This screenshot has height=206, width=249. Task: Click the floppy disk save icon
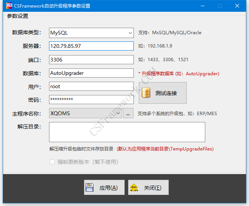(x=89, y=187)
